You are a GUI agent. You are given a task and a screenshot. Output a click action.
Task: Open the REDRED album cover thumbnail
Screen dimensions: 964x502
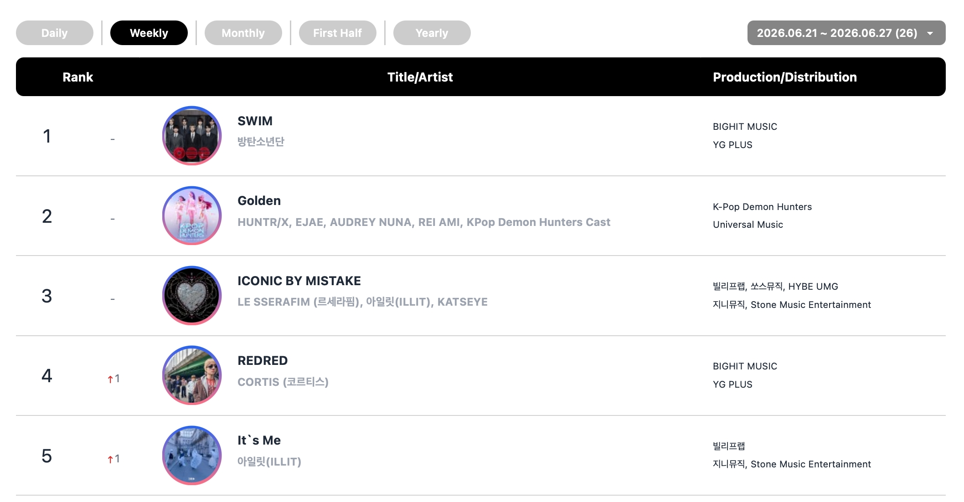[192, 375]
